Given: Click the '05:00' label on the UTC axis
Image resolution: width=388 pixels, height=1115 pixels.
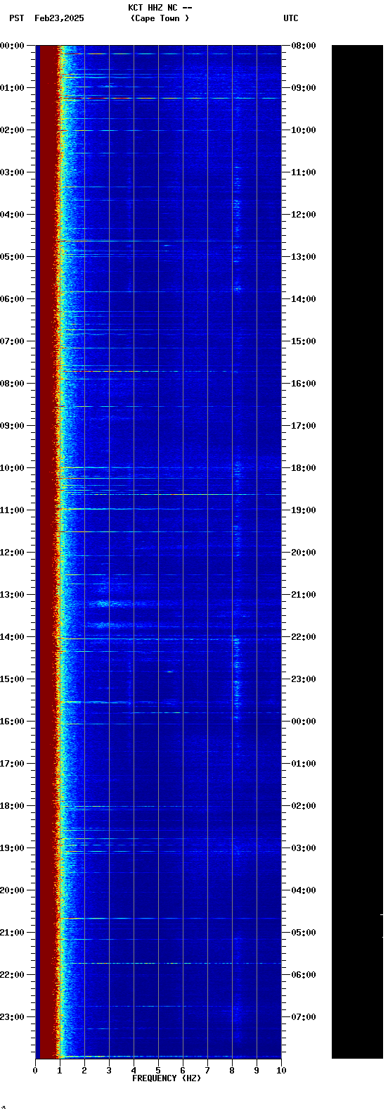Looking at the screenshot, I should click(304, 933).
